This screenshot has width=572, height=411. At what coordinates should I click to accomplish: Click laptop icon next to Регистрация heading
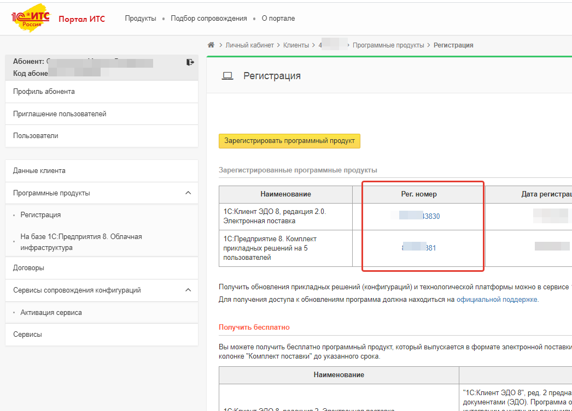coord(227,76)
